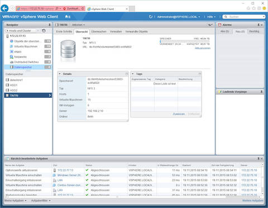
Task: Switch to the vSphere Web Client browser tab
Action: (x=107, y=9)
